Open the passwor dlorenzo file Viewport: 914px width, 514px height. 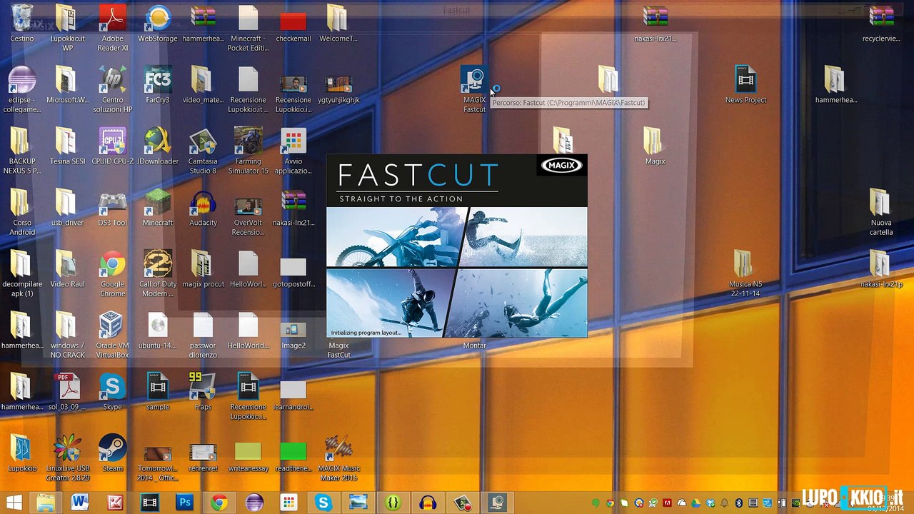pos(203,334)
